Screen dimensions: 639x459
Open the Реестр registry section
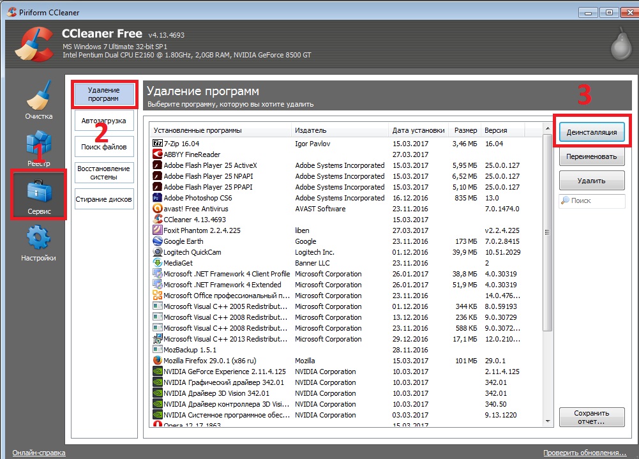coord(39,148)
